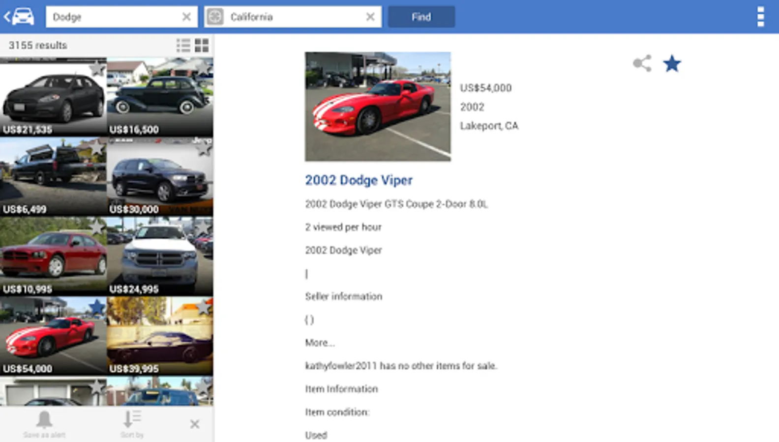Viewport: 779px width, 442px height.
Task: Open the overflow menu with three dots
Action: [760, 17]
